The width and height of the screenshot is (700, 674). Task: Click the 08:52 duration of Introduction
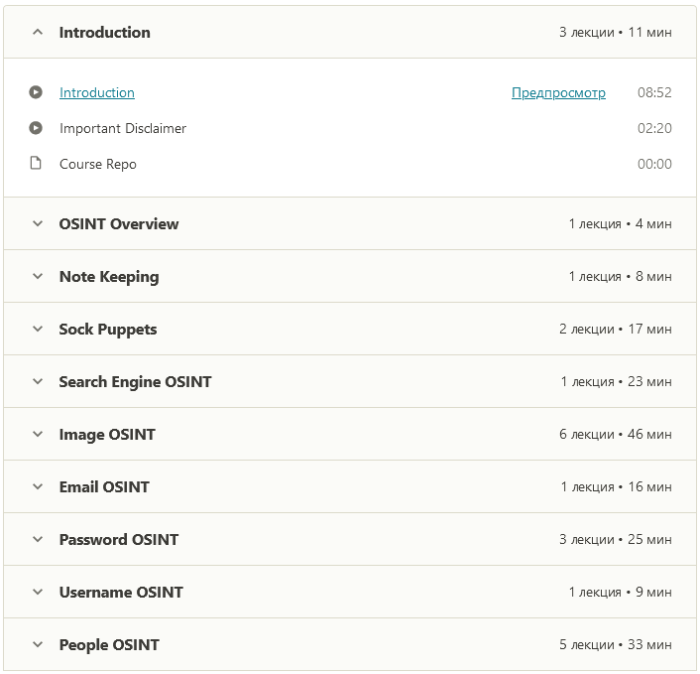click(654, 92)
